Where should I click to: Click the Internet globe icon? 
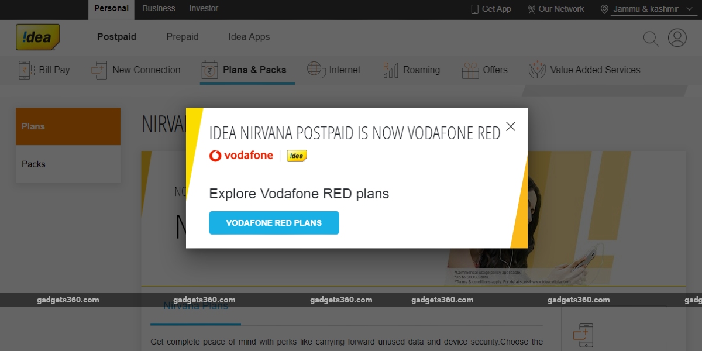click(x=316, y=70)
